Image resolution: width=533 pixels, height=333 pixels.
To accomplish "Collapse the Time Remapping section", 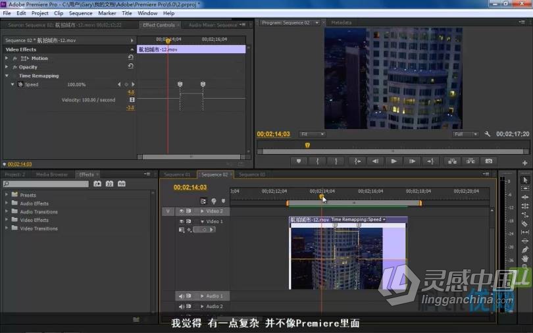I will [x=7, y=76].
